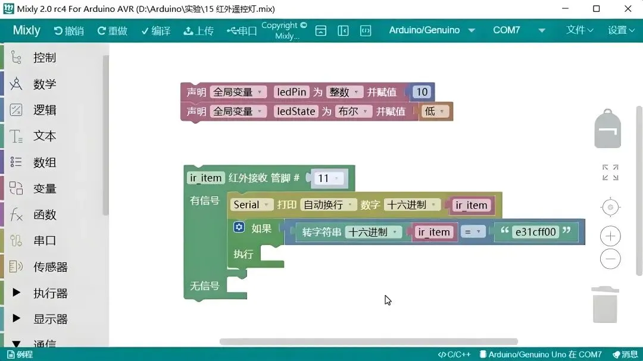Show the code view bracket icon
Image resolution: width=643 pixels, height=361 pixels.
[x=366, y=31]
